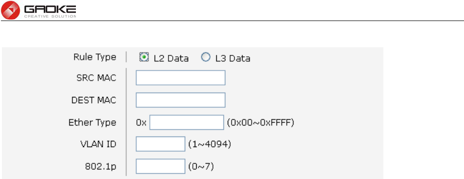Click the 1~4094 range hint text

[210, 144]
